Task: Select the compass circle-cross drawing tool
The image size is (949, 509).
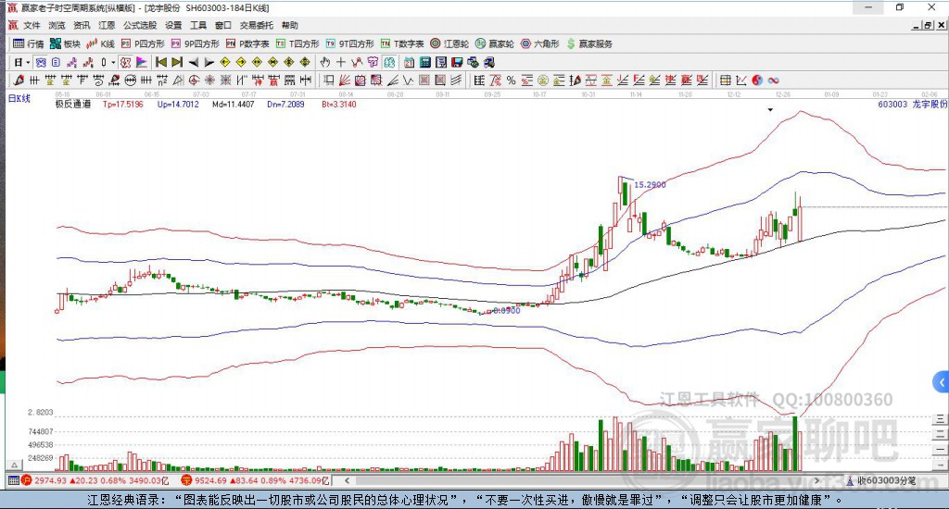Action: [x=193, y=81]
